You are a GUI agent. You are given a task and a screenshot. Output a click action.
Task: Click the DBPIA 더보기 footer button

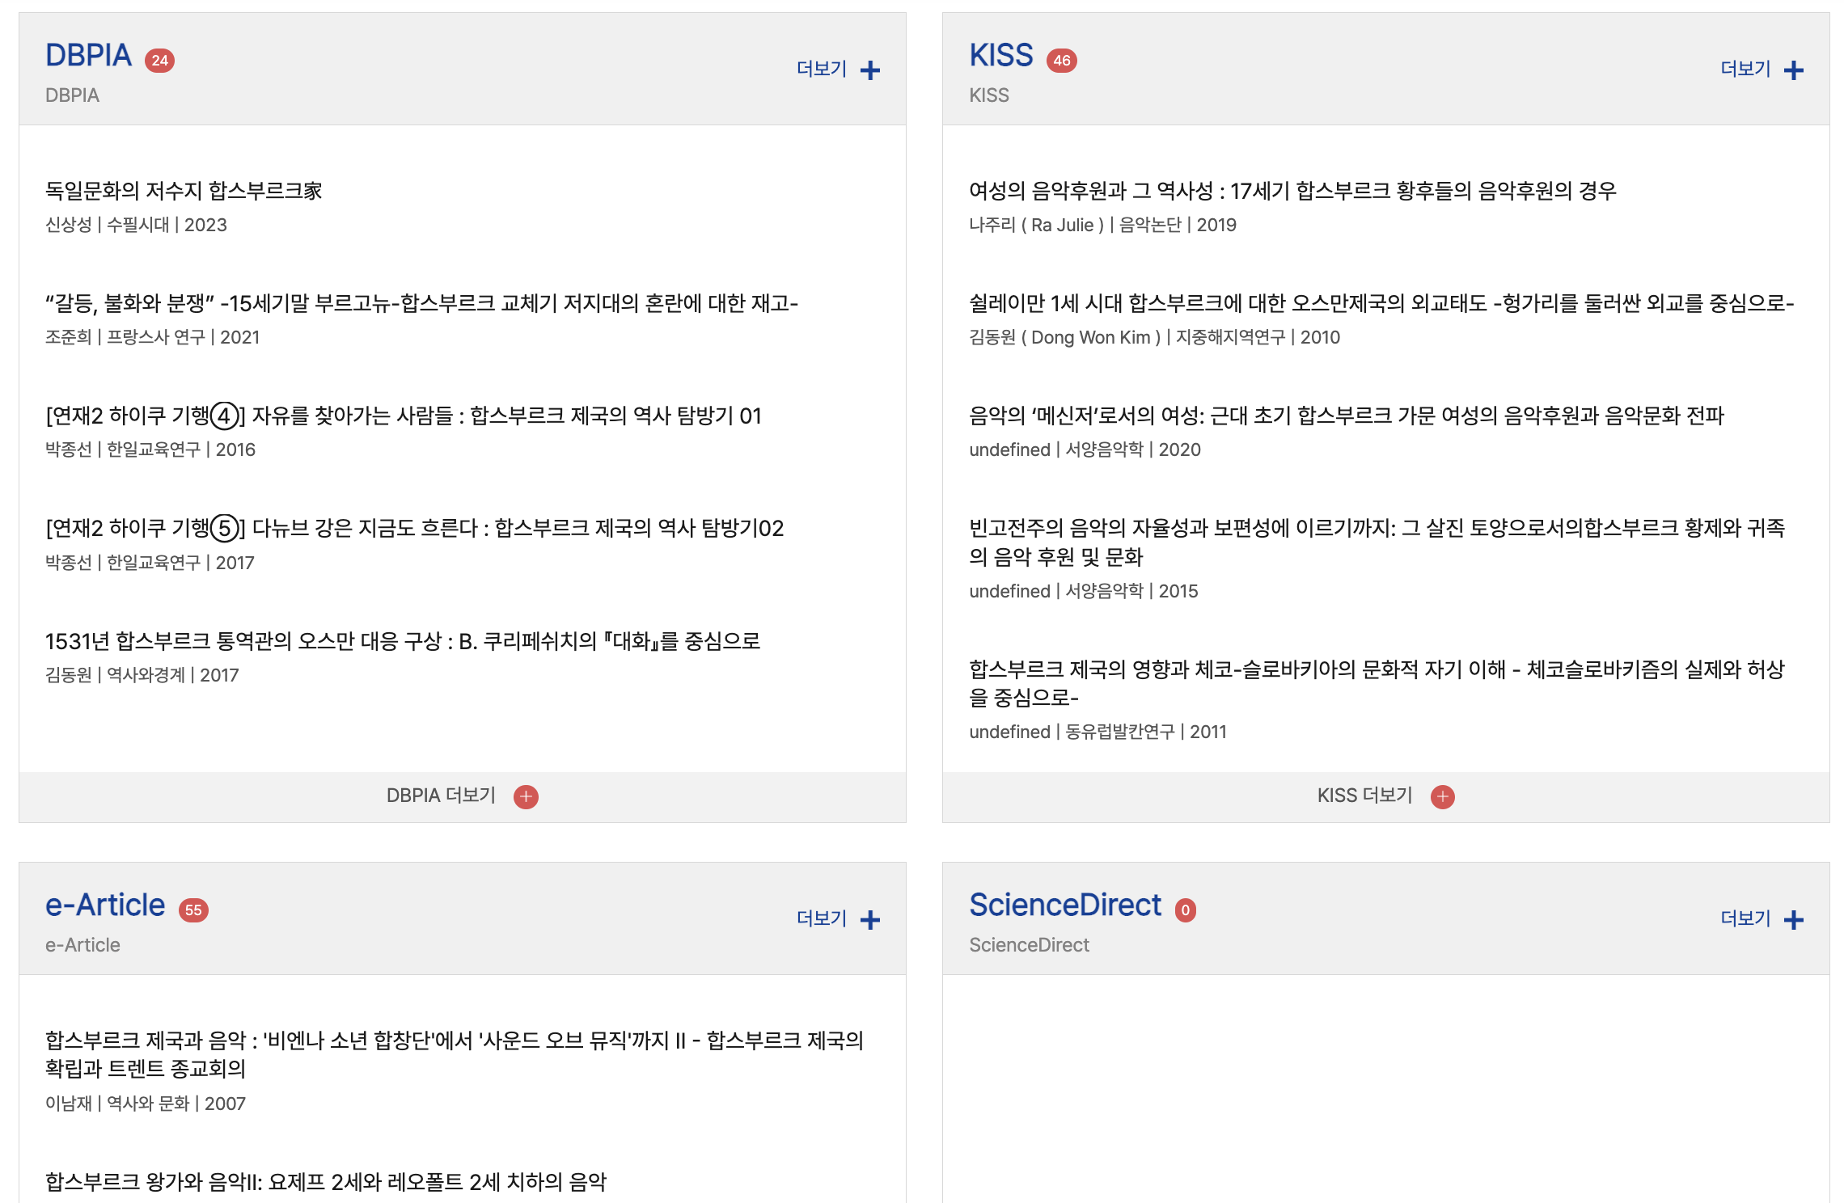463,796
